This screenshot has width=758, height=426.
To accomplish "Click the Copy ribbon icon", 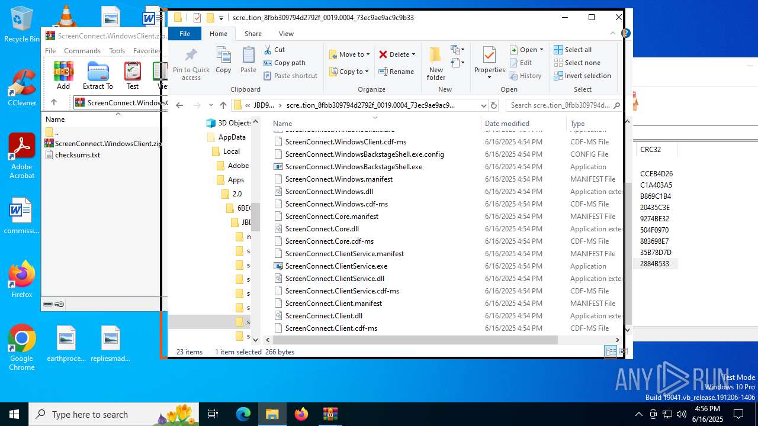I will [x=223, y=60].
